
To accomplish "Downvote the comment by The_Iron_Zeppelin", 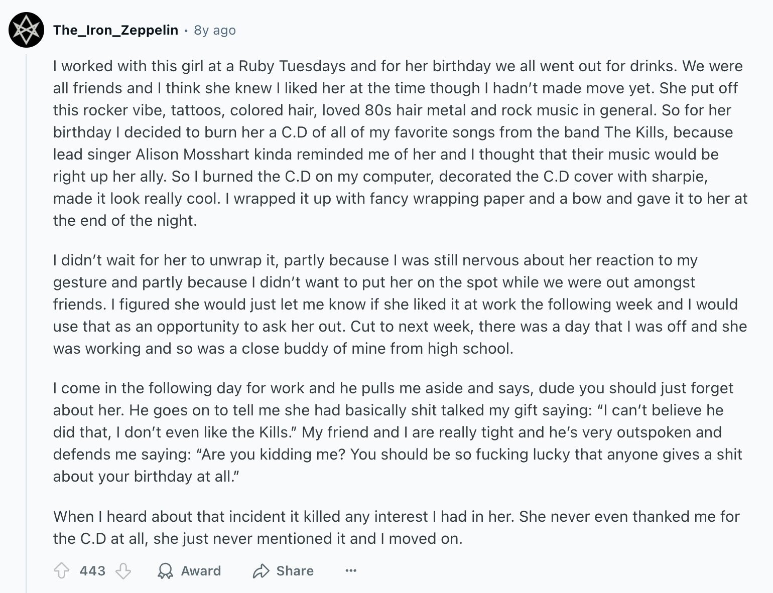I will pos(123,571).
